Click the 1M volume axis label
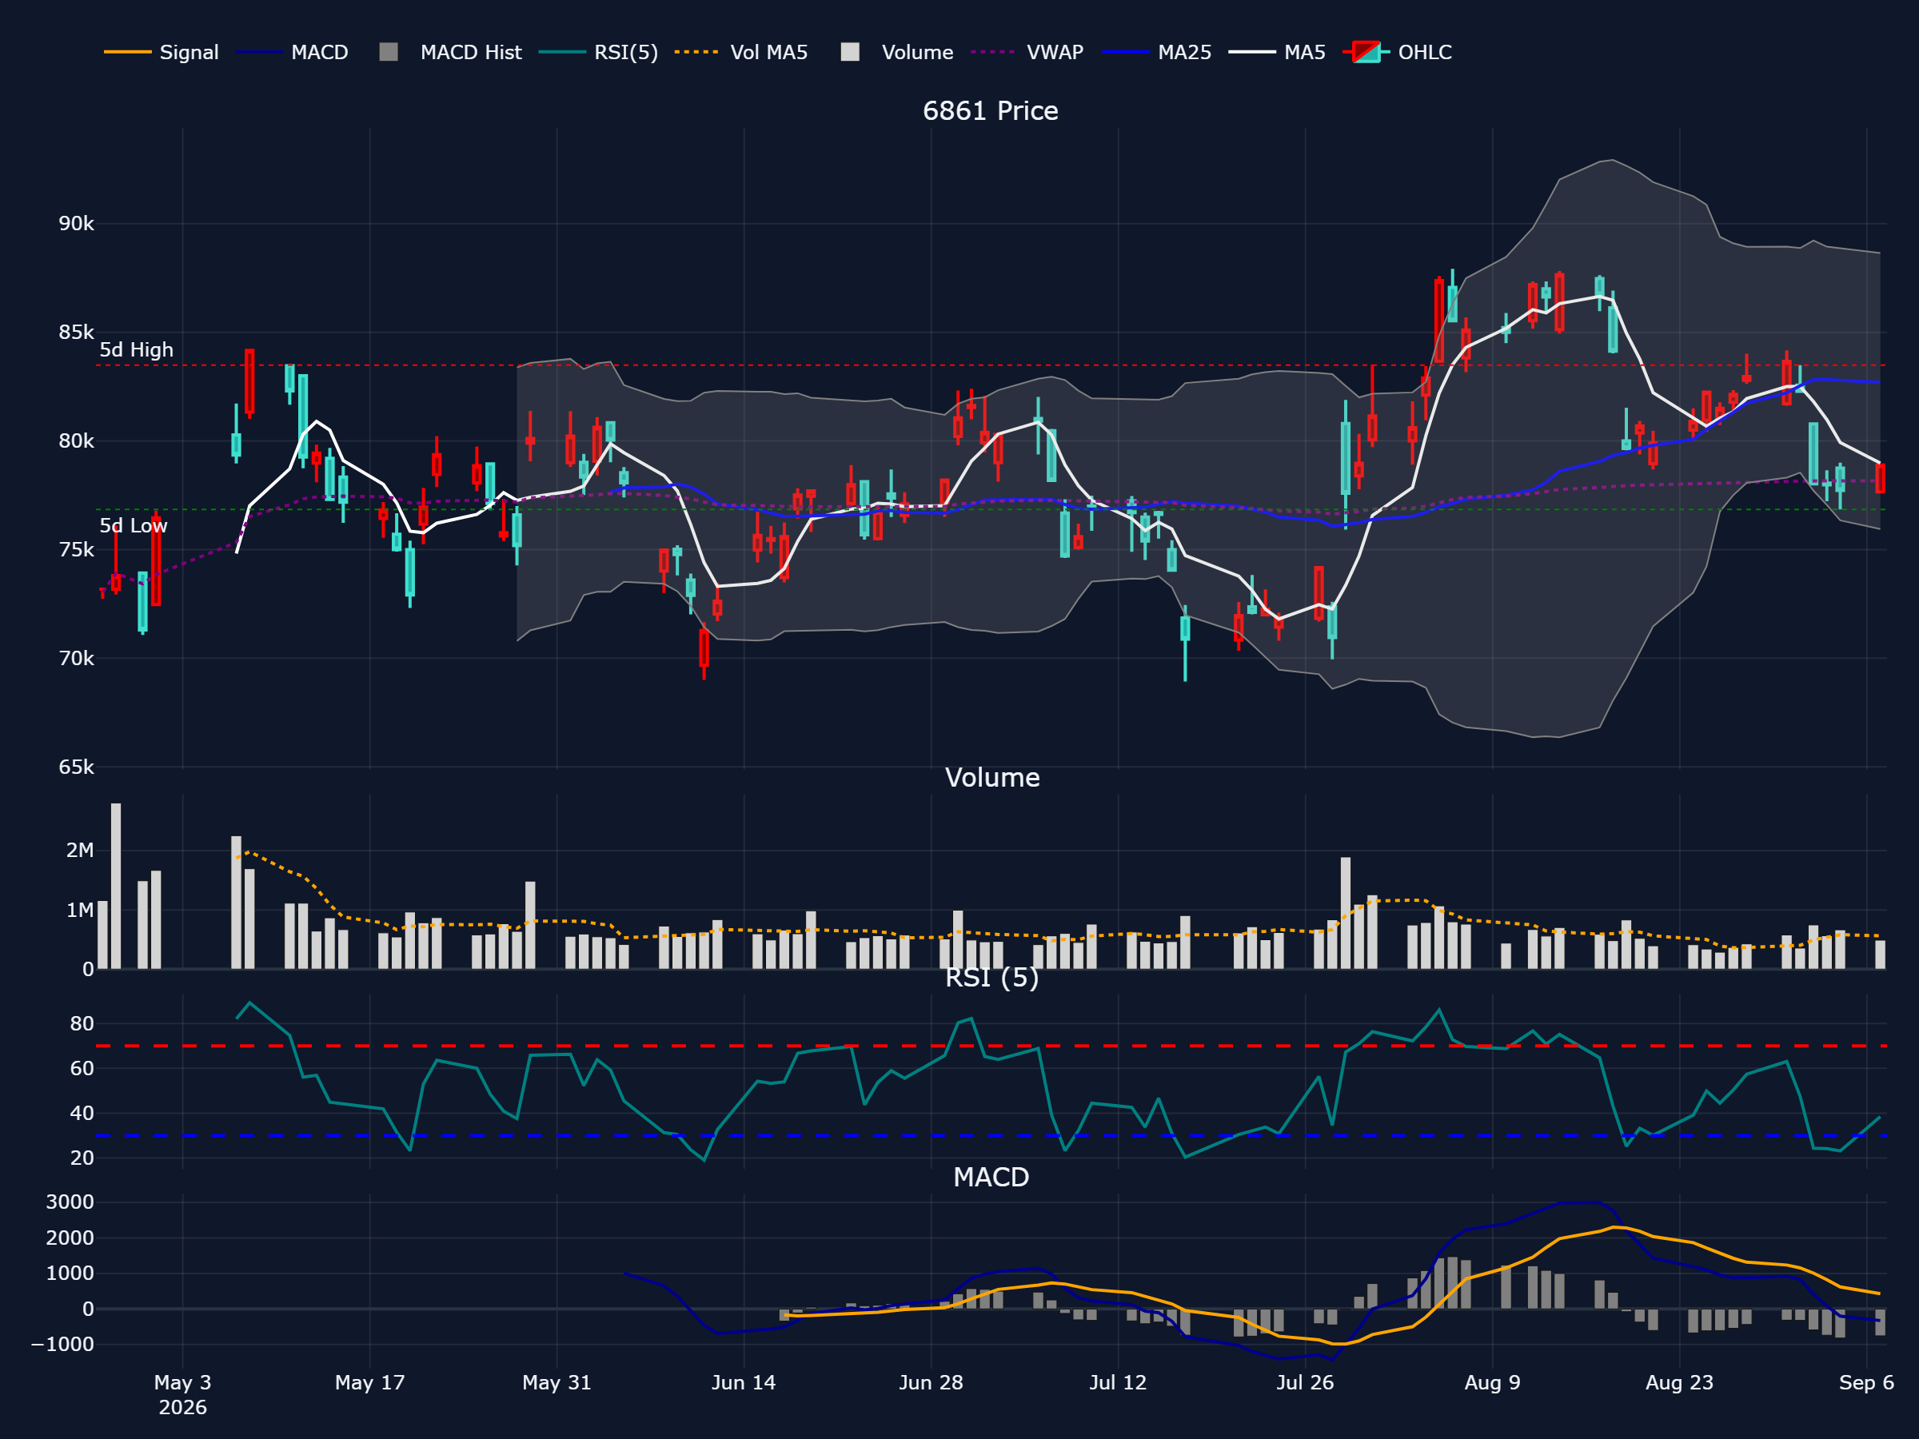The height and width of the screenshot is (1439, 1919). click(80, 910)
